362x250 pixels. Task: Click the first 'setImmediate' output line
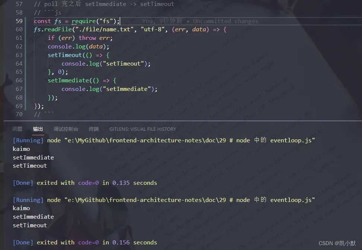tap(33, 157)
